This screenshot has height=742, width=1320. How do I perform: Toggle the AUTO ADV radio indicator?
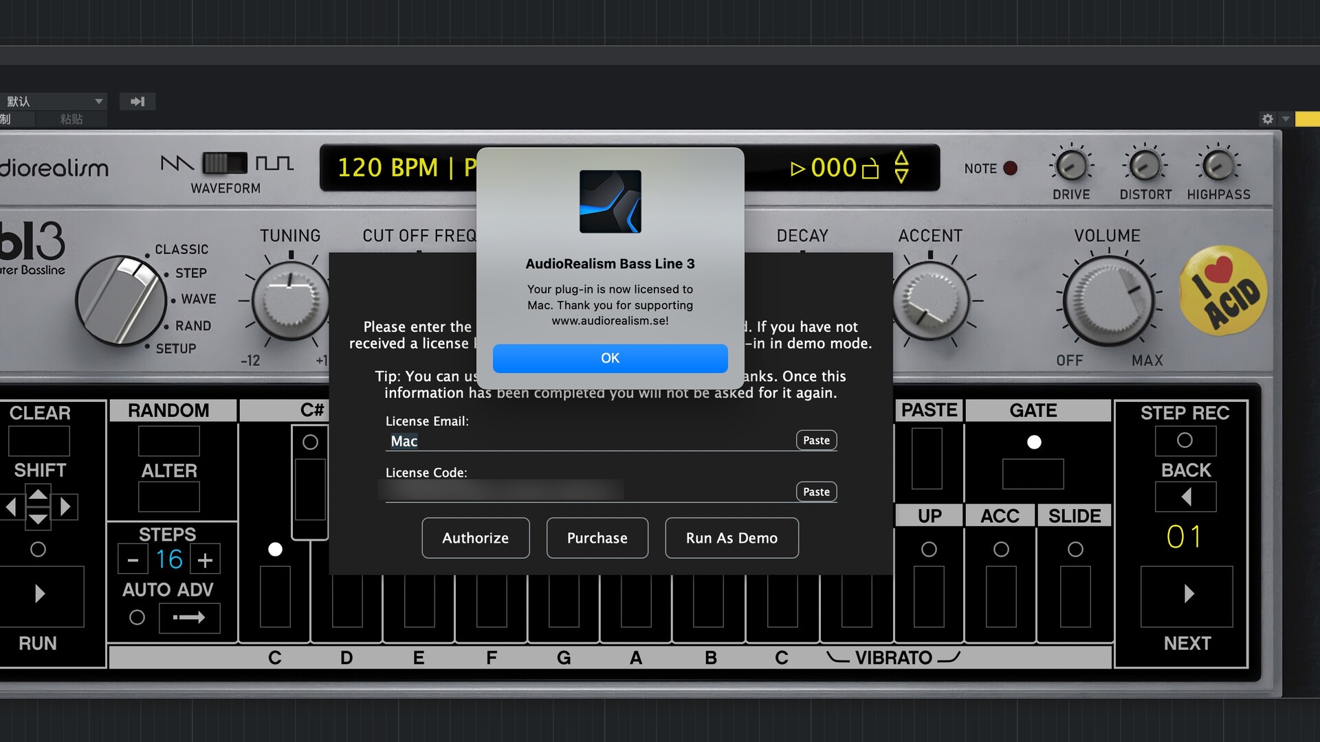(x=137, y=618)
